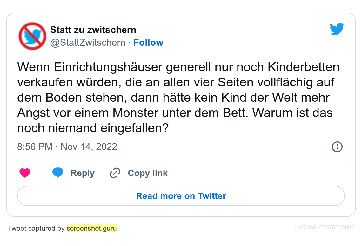Click the @StattZwitschern handle
The width and height of the screenshot is (362, 246).
tap(88, 43)
